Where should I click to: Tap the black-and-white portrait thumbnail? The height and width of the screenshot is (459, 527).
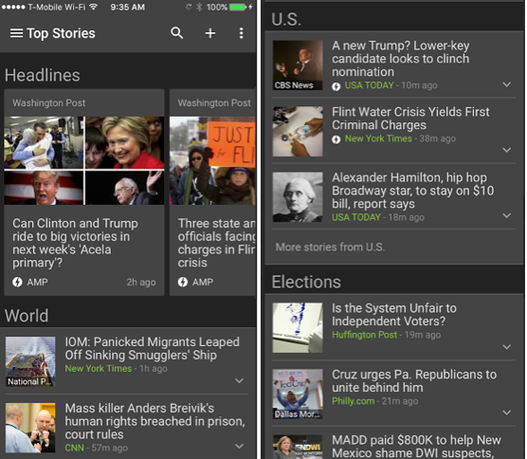coord(298,197)
